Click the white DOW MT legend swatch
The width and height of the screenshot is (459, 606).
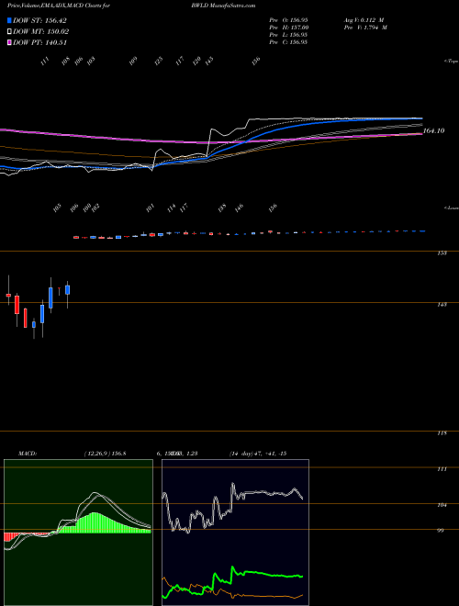tap(9, 32)
